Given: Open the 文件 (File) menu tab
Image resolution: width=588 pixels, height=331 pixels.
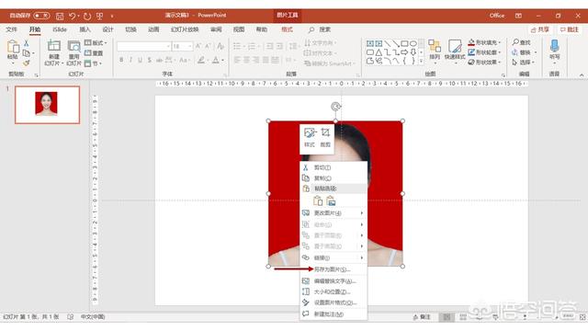Looking at the screenshot, I should click(11, 29).
